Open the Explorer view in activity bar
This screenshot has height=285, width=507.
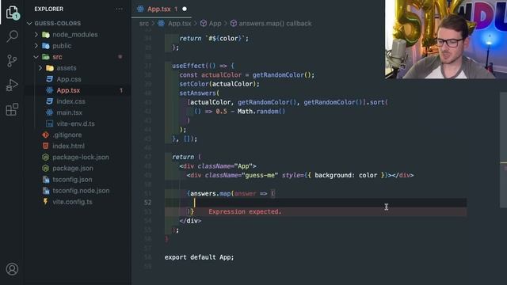pyautogui.click(x=13, y=13)
